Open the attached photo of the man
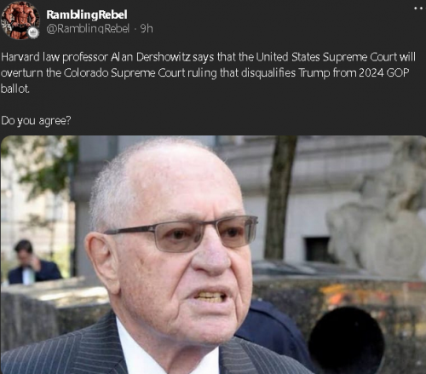426x374 pixels. [x=213, y=255]
